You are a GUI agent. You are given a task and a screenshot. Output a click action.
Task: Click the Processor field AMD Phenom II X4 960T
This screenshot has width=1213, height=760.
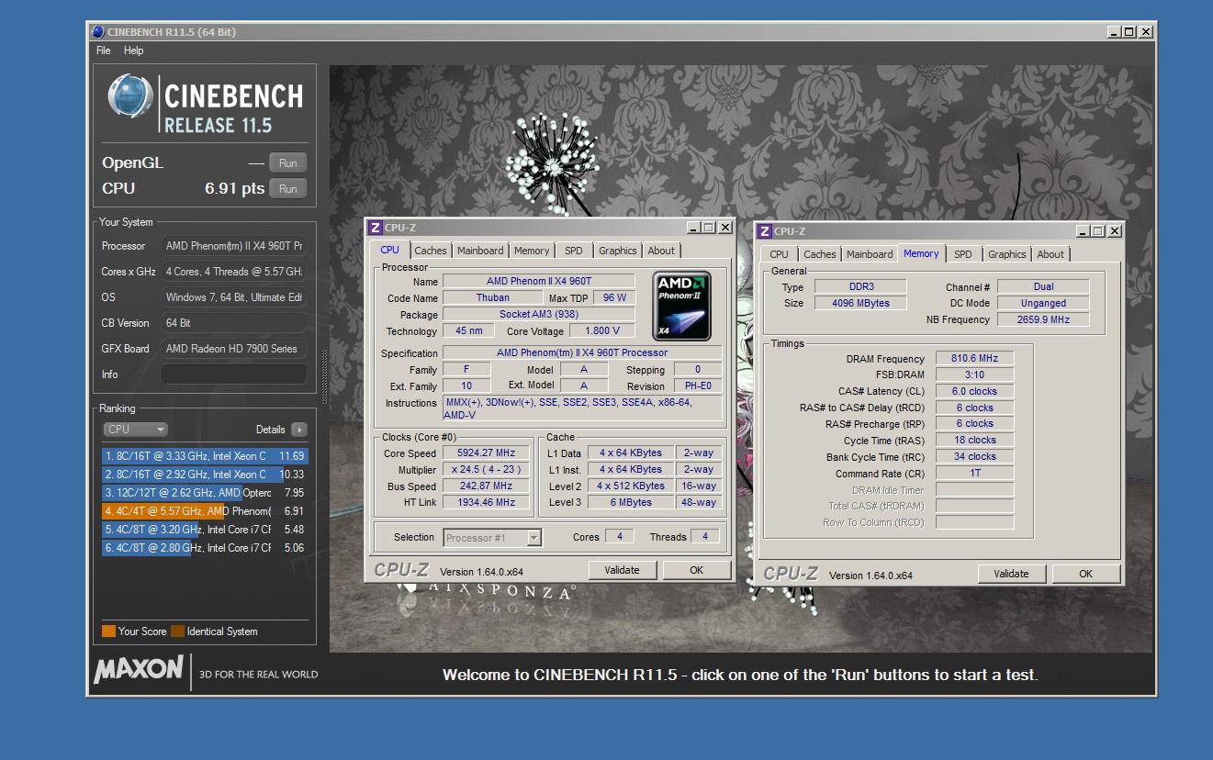click(x=233, y=246)
